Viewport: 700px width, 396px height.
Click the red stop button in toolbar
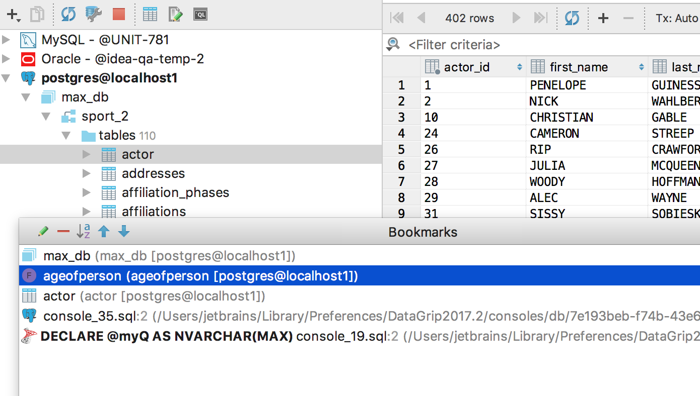pyautogui.click(x=118, y=15)
